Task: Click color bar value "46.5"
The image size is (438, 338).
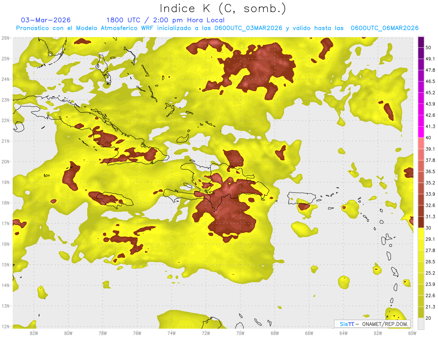Action: tap(430, 81)
